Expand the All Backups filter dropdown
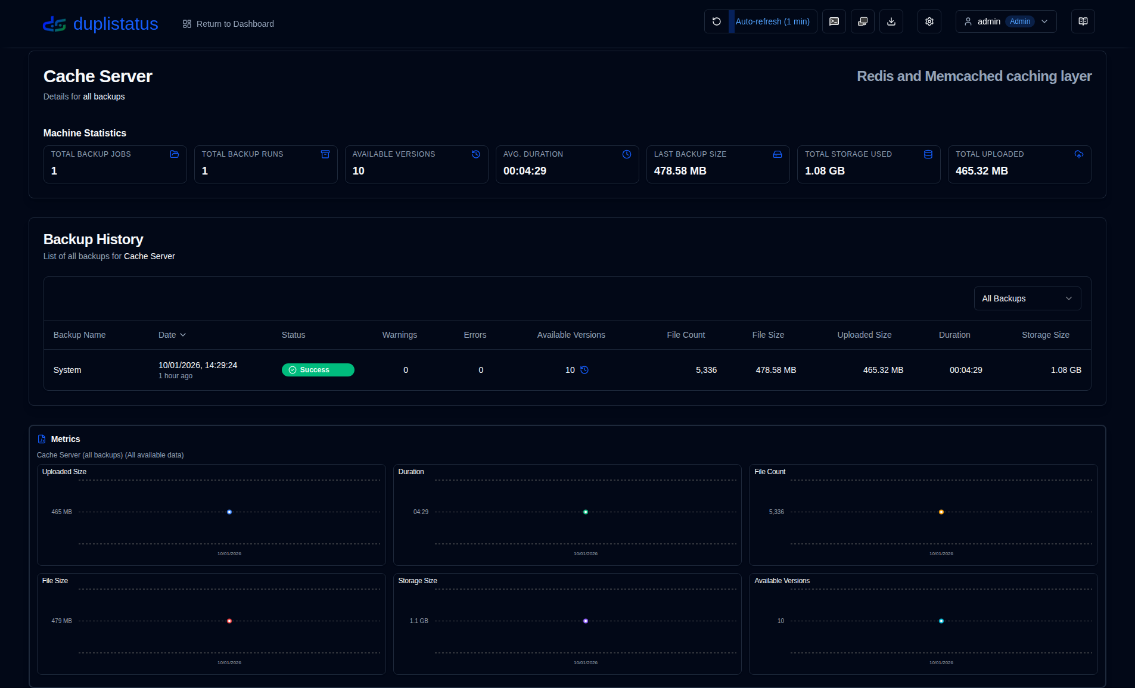1135x688 pixels. click(x=1027, y=298)
